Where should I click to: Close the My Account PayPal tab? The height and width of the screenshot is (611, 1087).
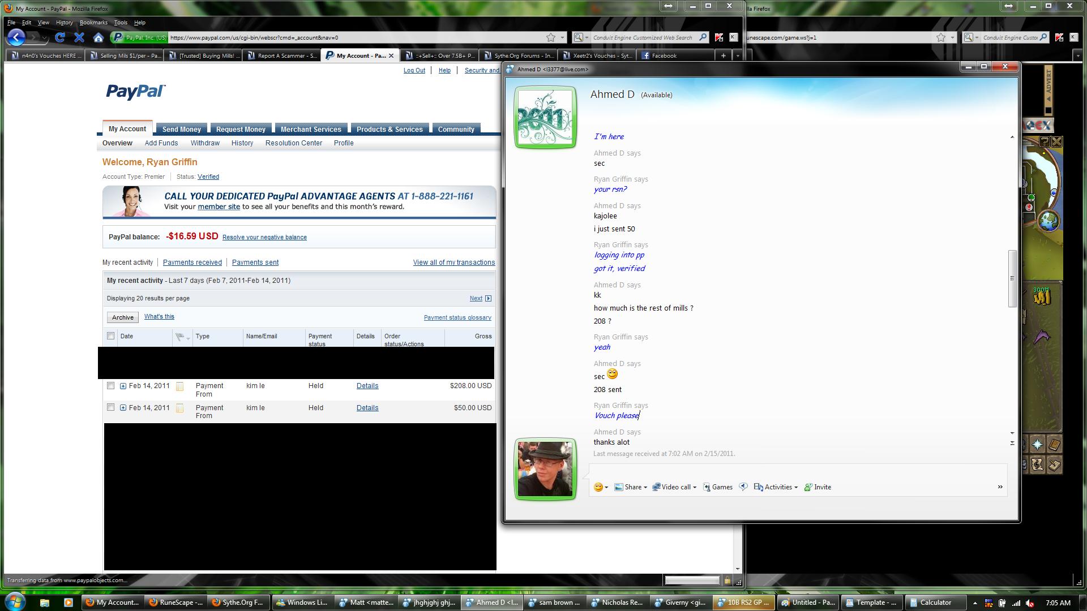(391, 55)
